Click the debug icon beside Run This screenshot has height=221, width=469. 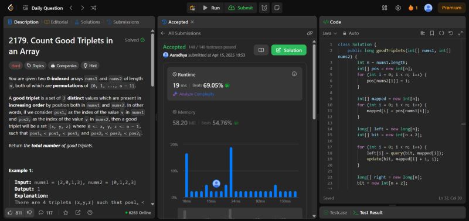coord(192,8)
